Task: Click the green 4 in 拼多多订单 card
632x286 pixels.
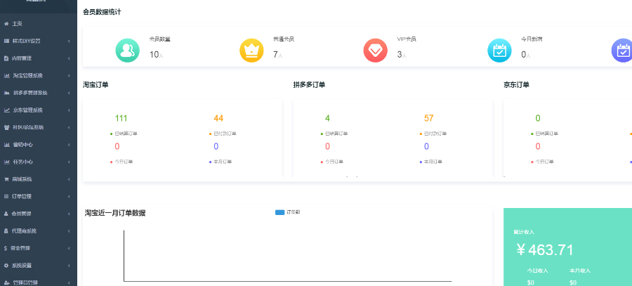Action: coord(328,118)
